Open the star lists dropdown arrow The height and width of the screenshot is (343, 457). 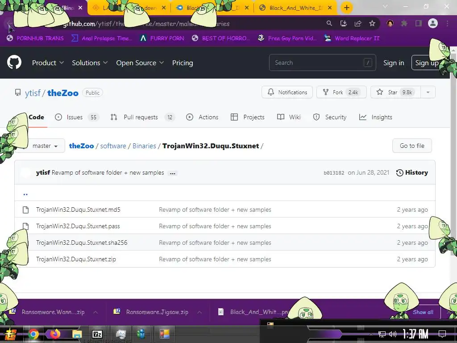428,92
